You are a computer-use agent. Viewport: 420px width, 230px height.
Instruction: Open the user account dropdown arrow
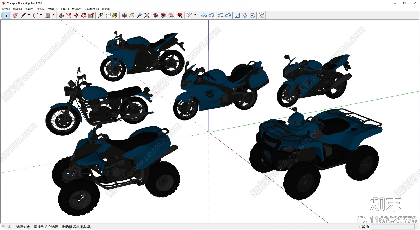[x=195, y=15]
